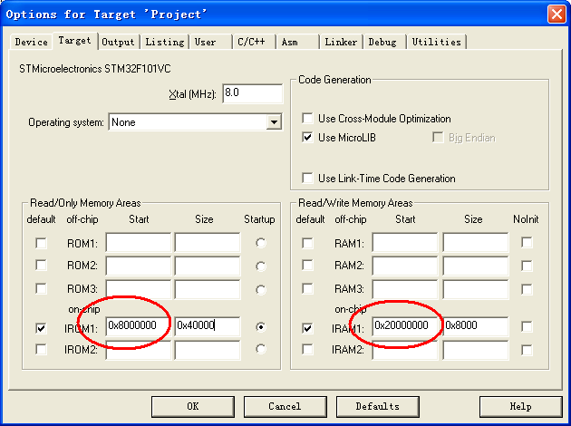Viewport: 571px width, 426px height.
Task: Open the C/C++ tab
Action: tap(253, 42)
